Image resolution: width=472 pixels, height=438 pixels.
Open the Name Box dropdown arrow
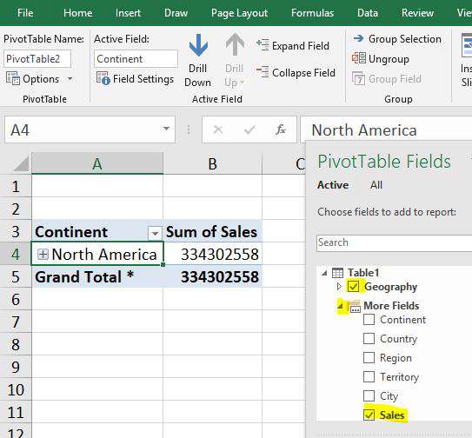point(166,129)
